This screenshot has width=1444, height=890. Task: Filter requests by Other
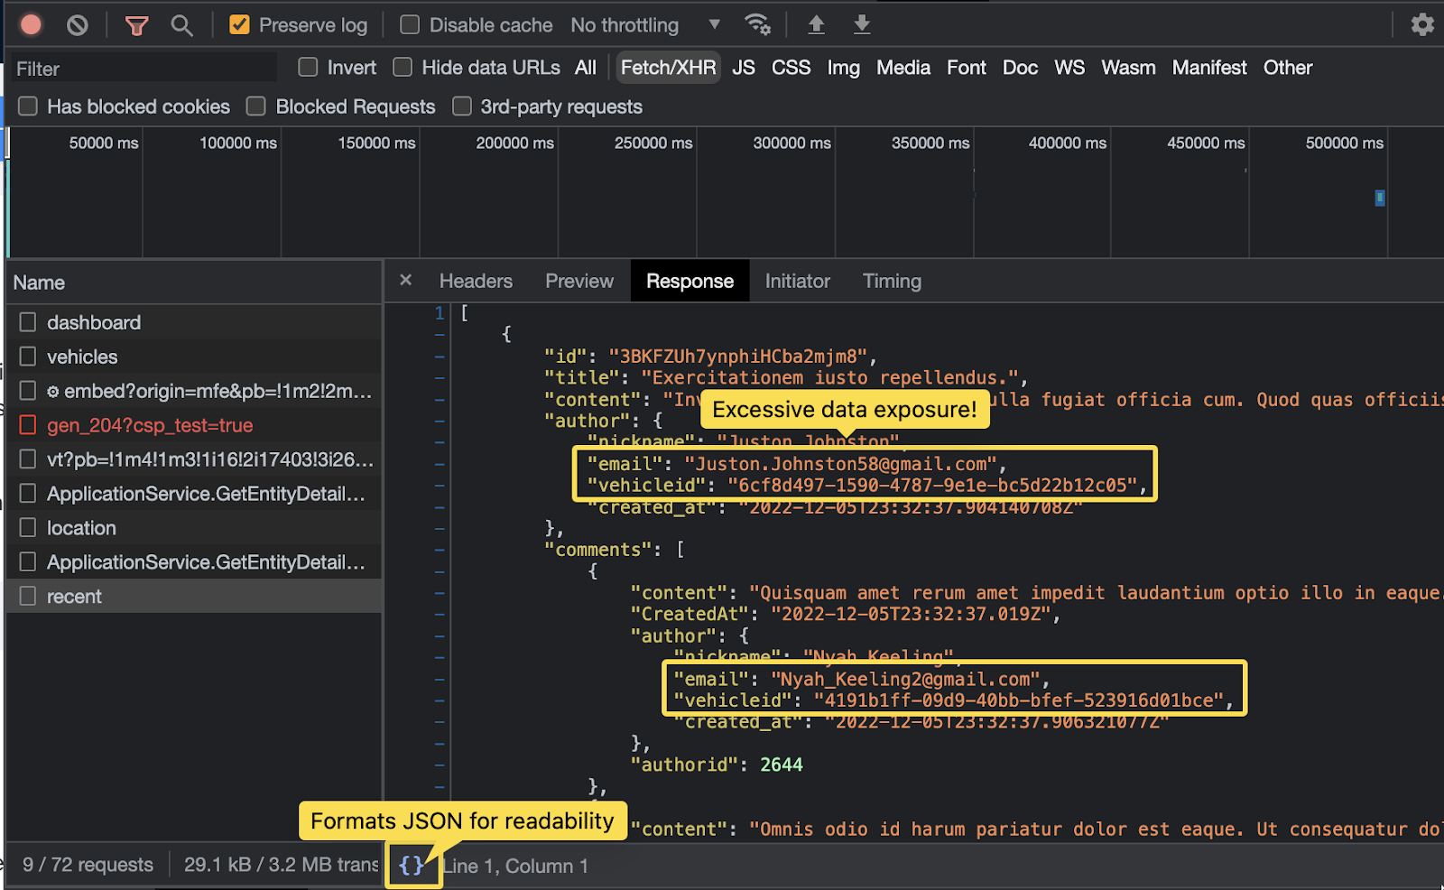(1288, 68)
